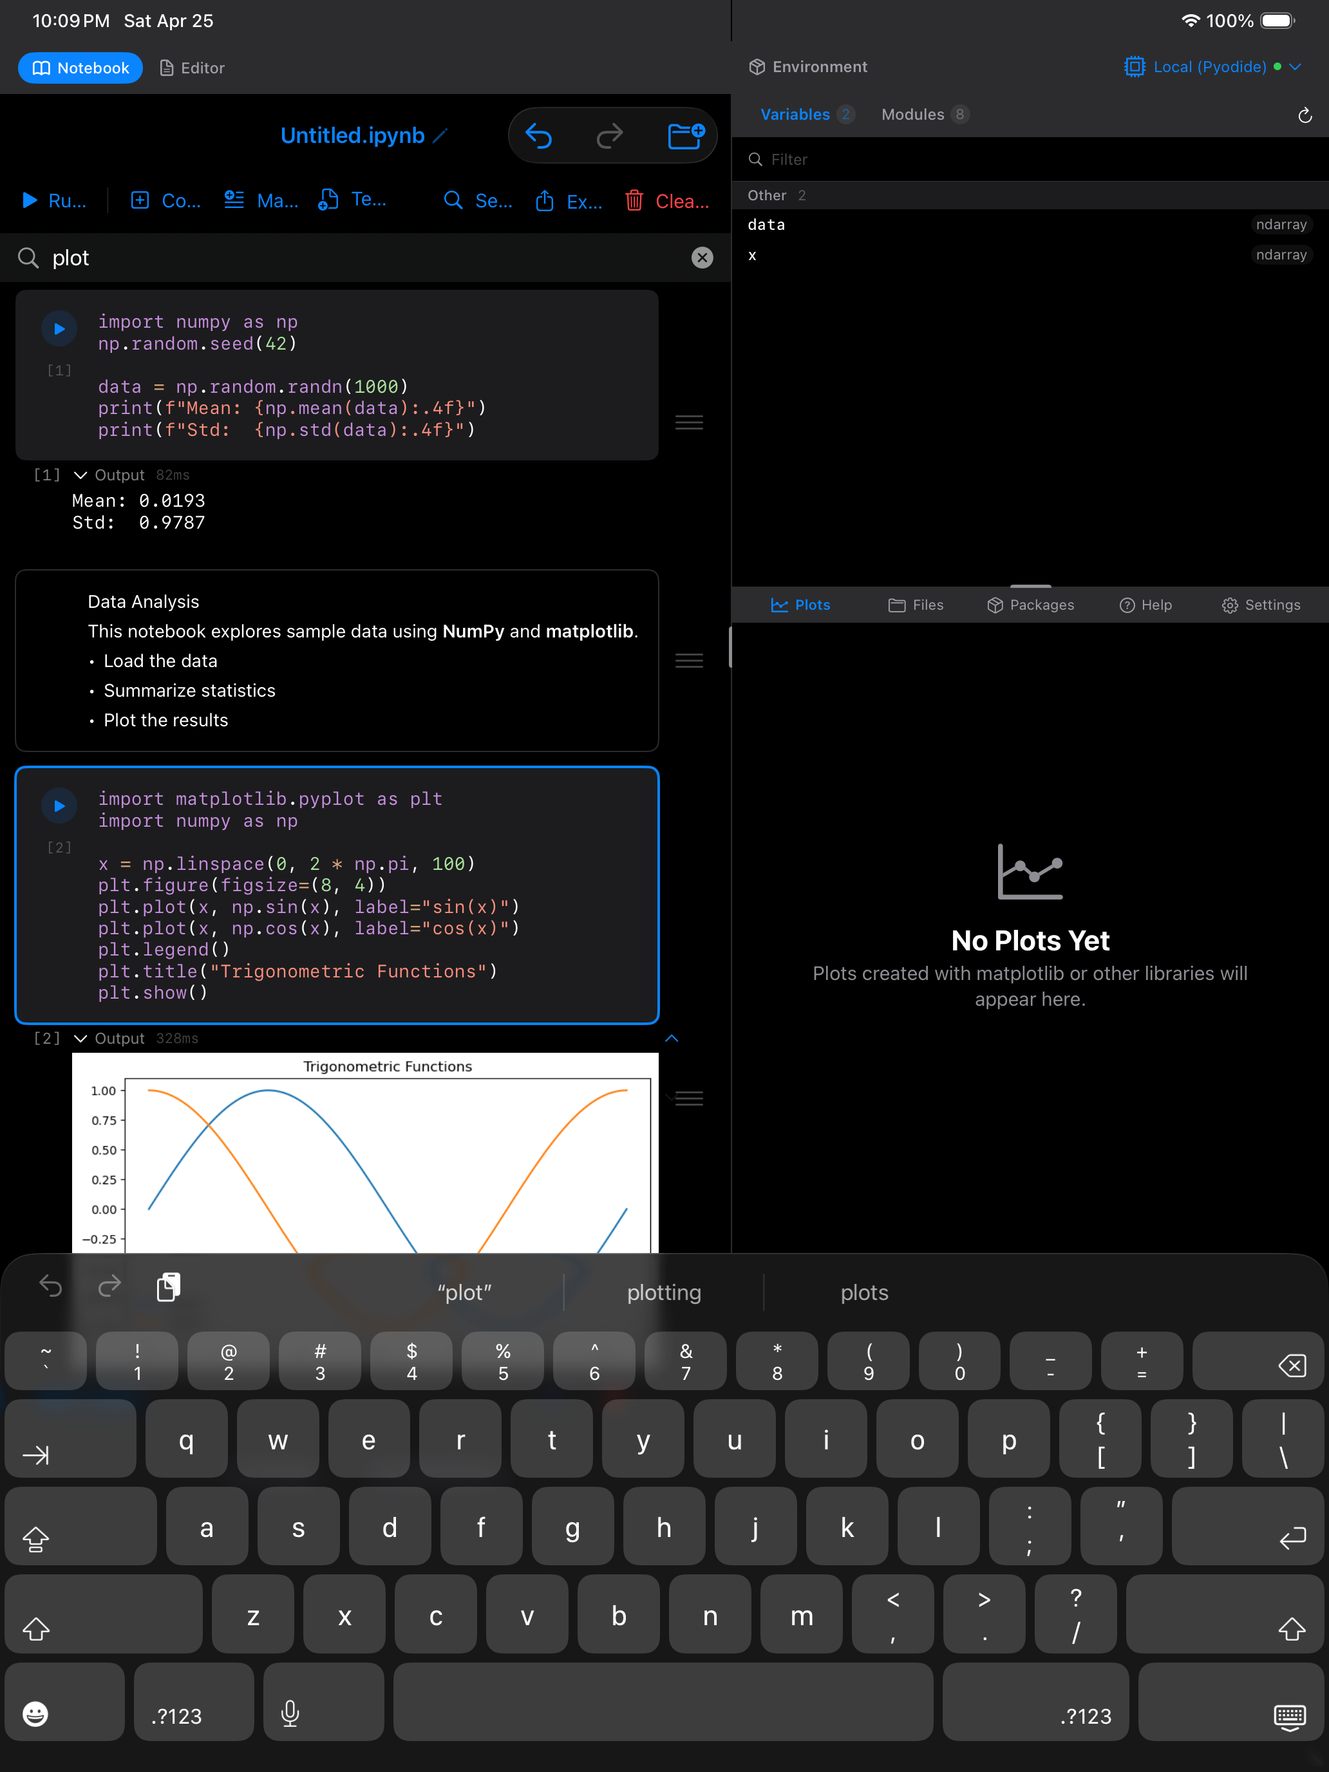The width and height of the screenshot is (1329, 1772).
Task: Select the Modules tab
Action: point(925,115)
